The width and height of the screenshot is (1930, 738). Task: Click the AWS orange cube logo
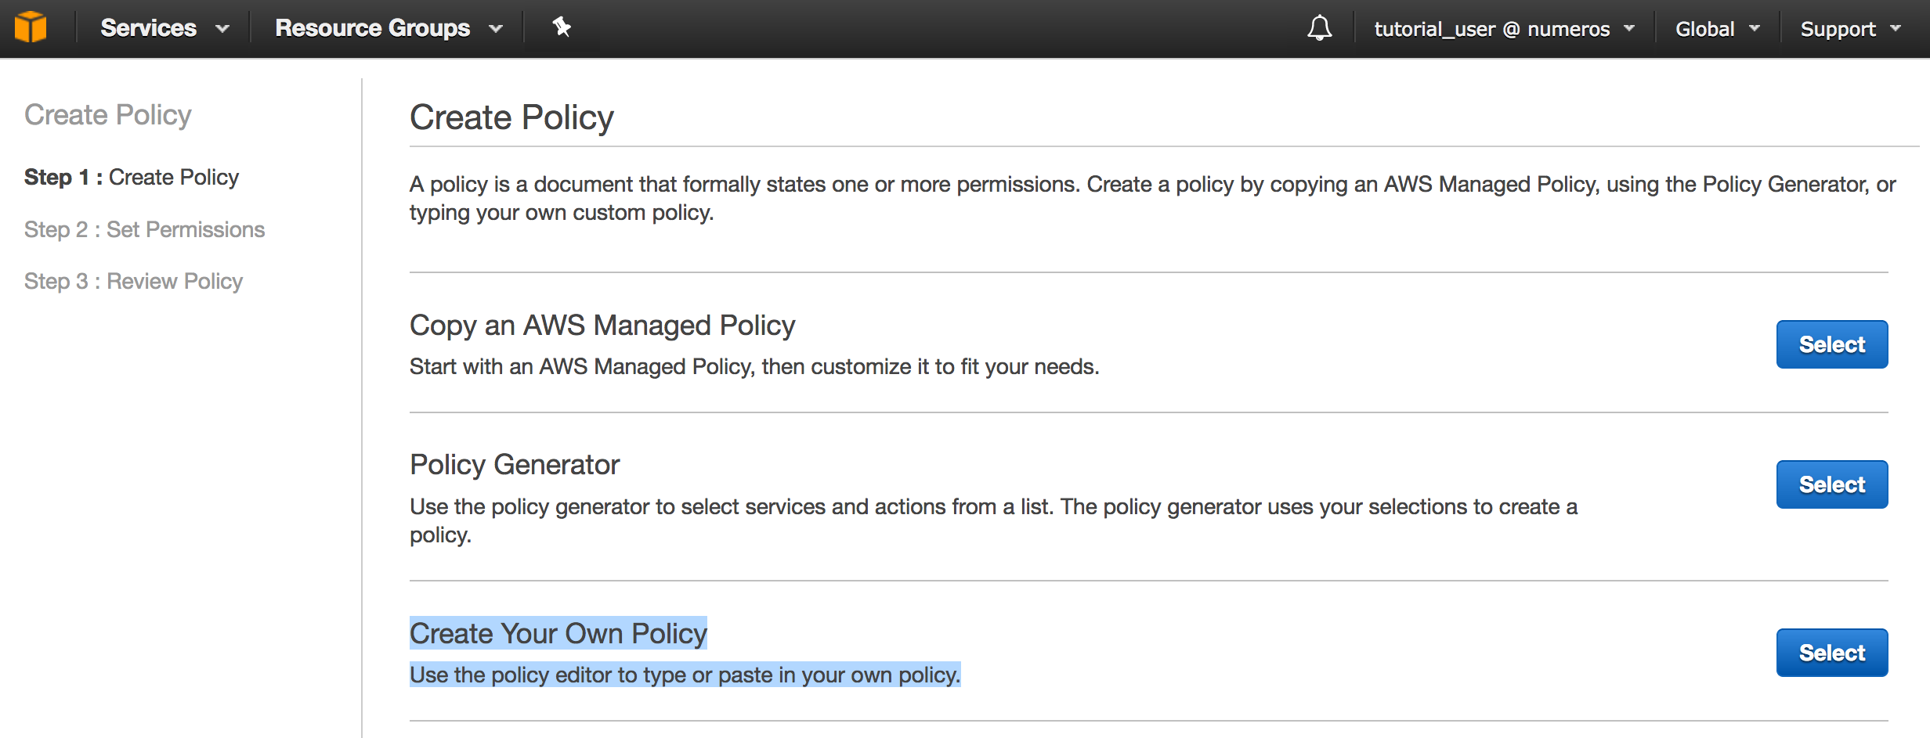tap(31, 27)
